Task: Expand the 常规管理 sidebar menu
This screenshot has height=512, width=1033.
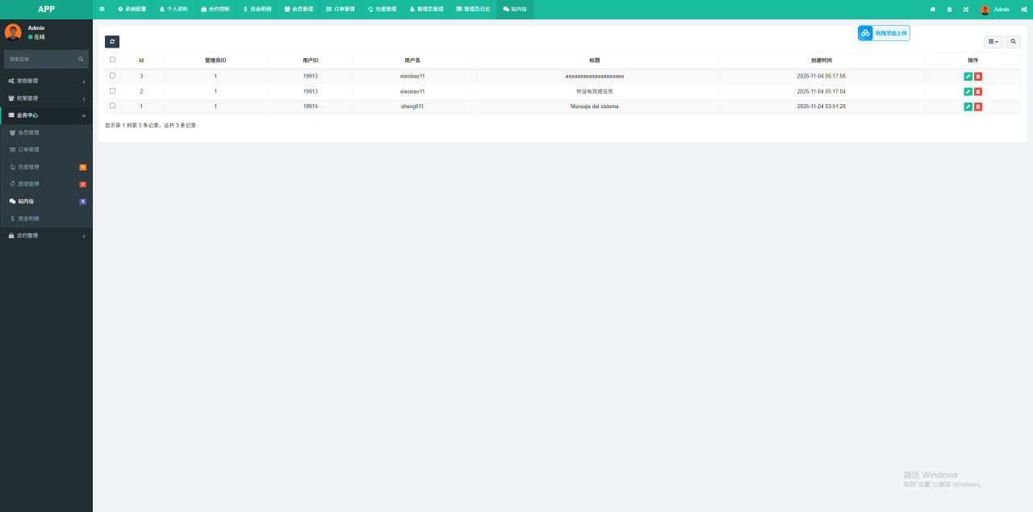Action: (x=46, y=81)
